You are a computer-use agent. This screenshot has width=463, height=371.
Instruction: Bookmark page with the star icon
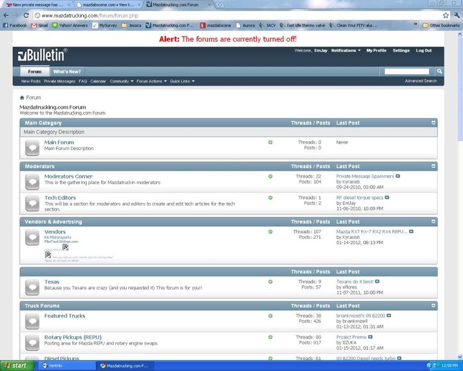click(x=446, y=15)
